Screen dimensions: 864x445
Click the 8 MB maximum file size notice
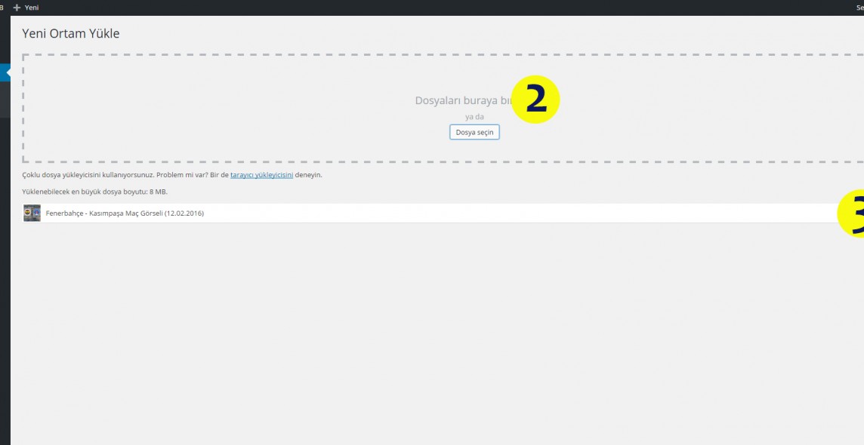pos(95,192)
